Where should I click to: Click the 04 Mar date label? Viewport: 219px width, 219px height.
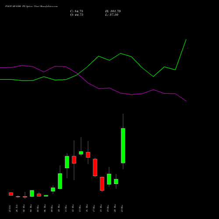(31, 208)
